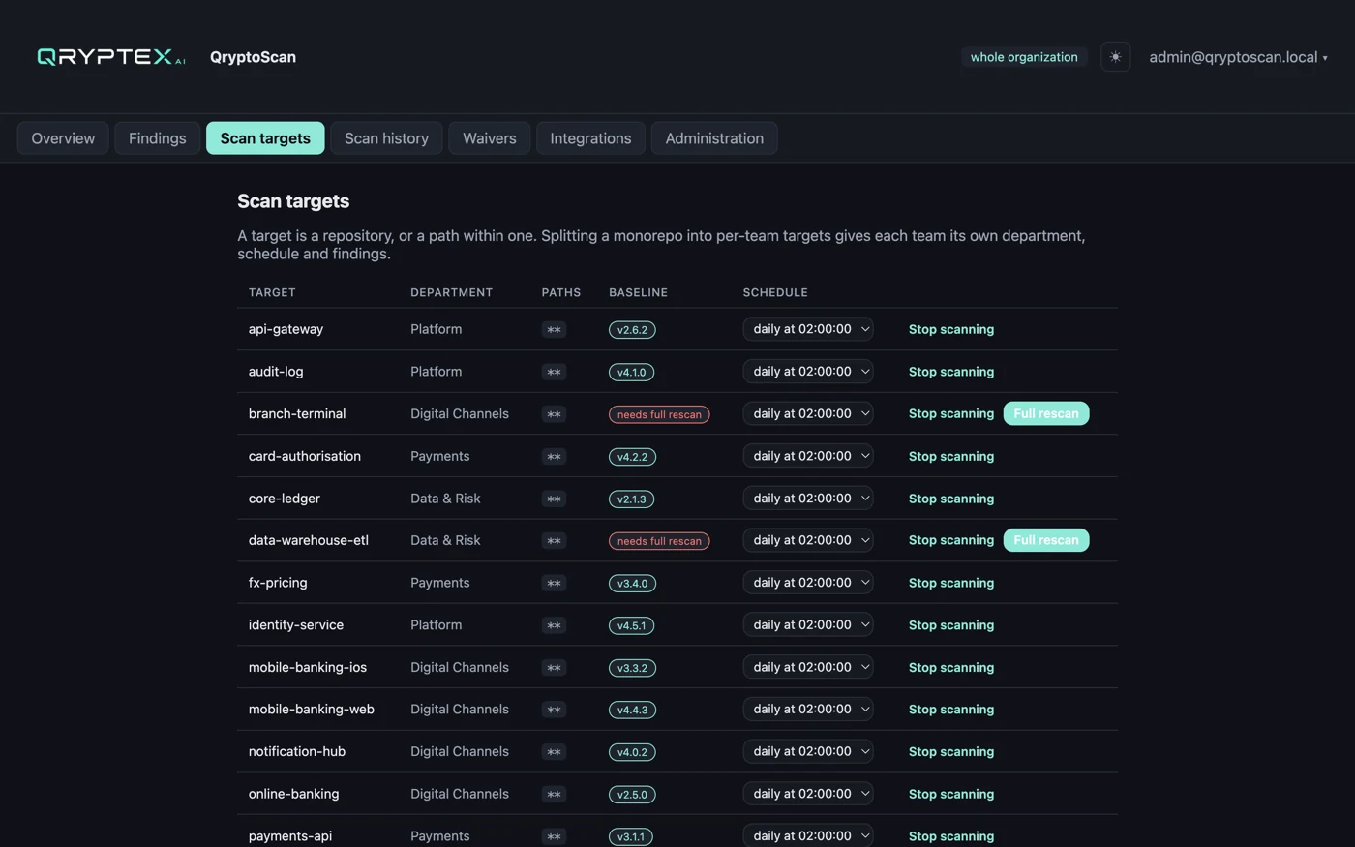
Task: Open card-authorisation schedule dropdown
Action: (808, 456)
